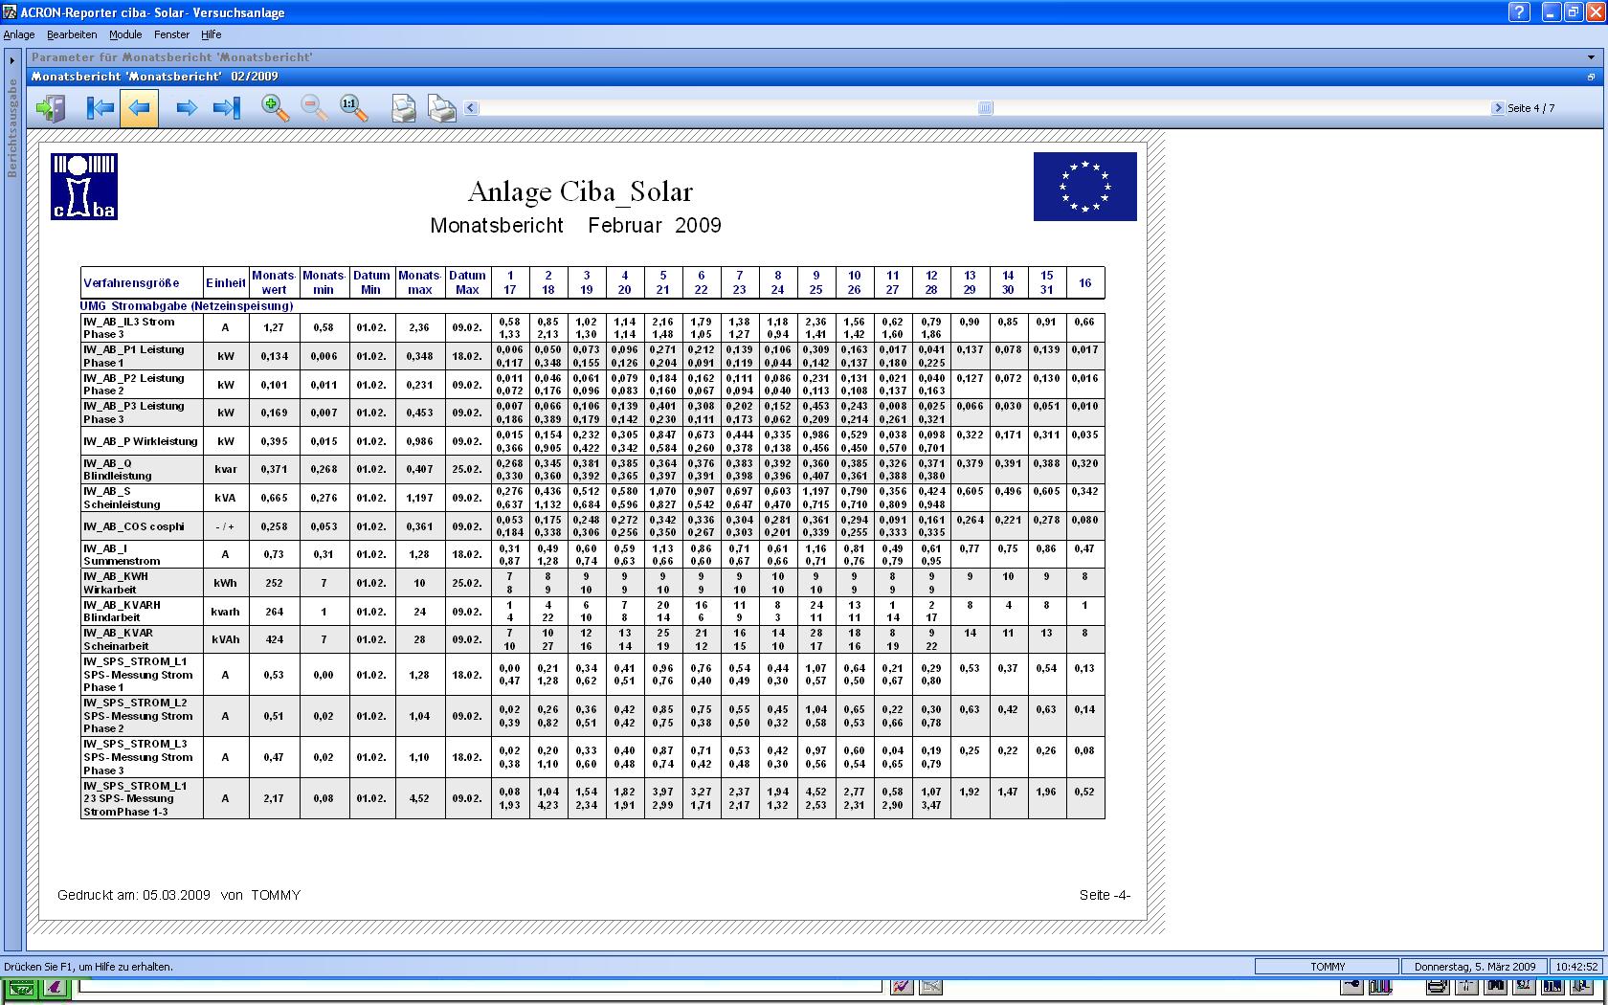This screenshot has width=1608, height=1005.
Task: Click the help question mark button
Action: point(1519,12)
